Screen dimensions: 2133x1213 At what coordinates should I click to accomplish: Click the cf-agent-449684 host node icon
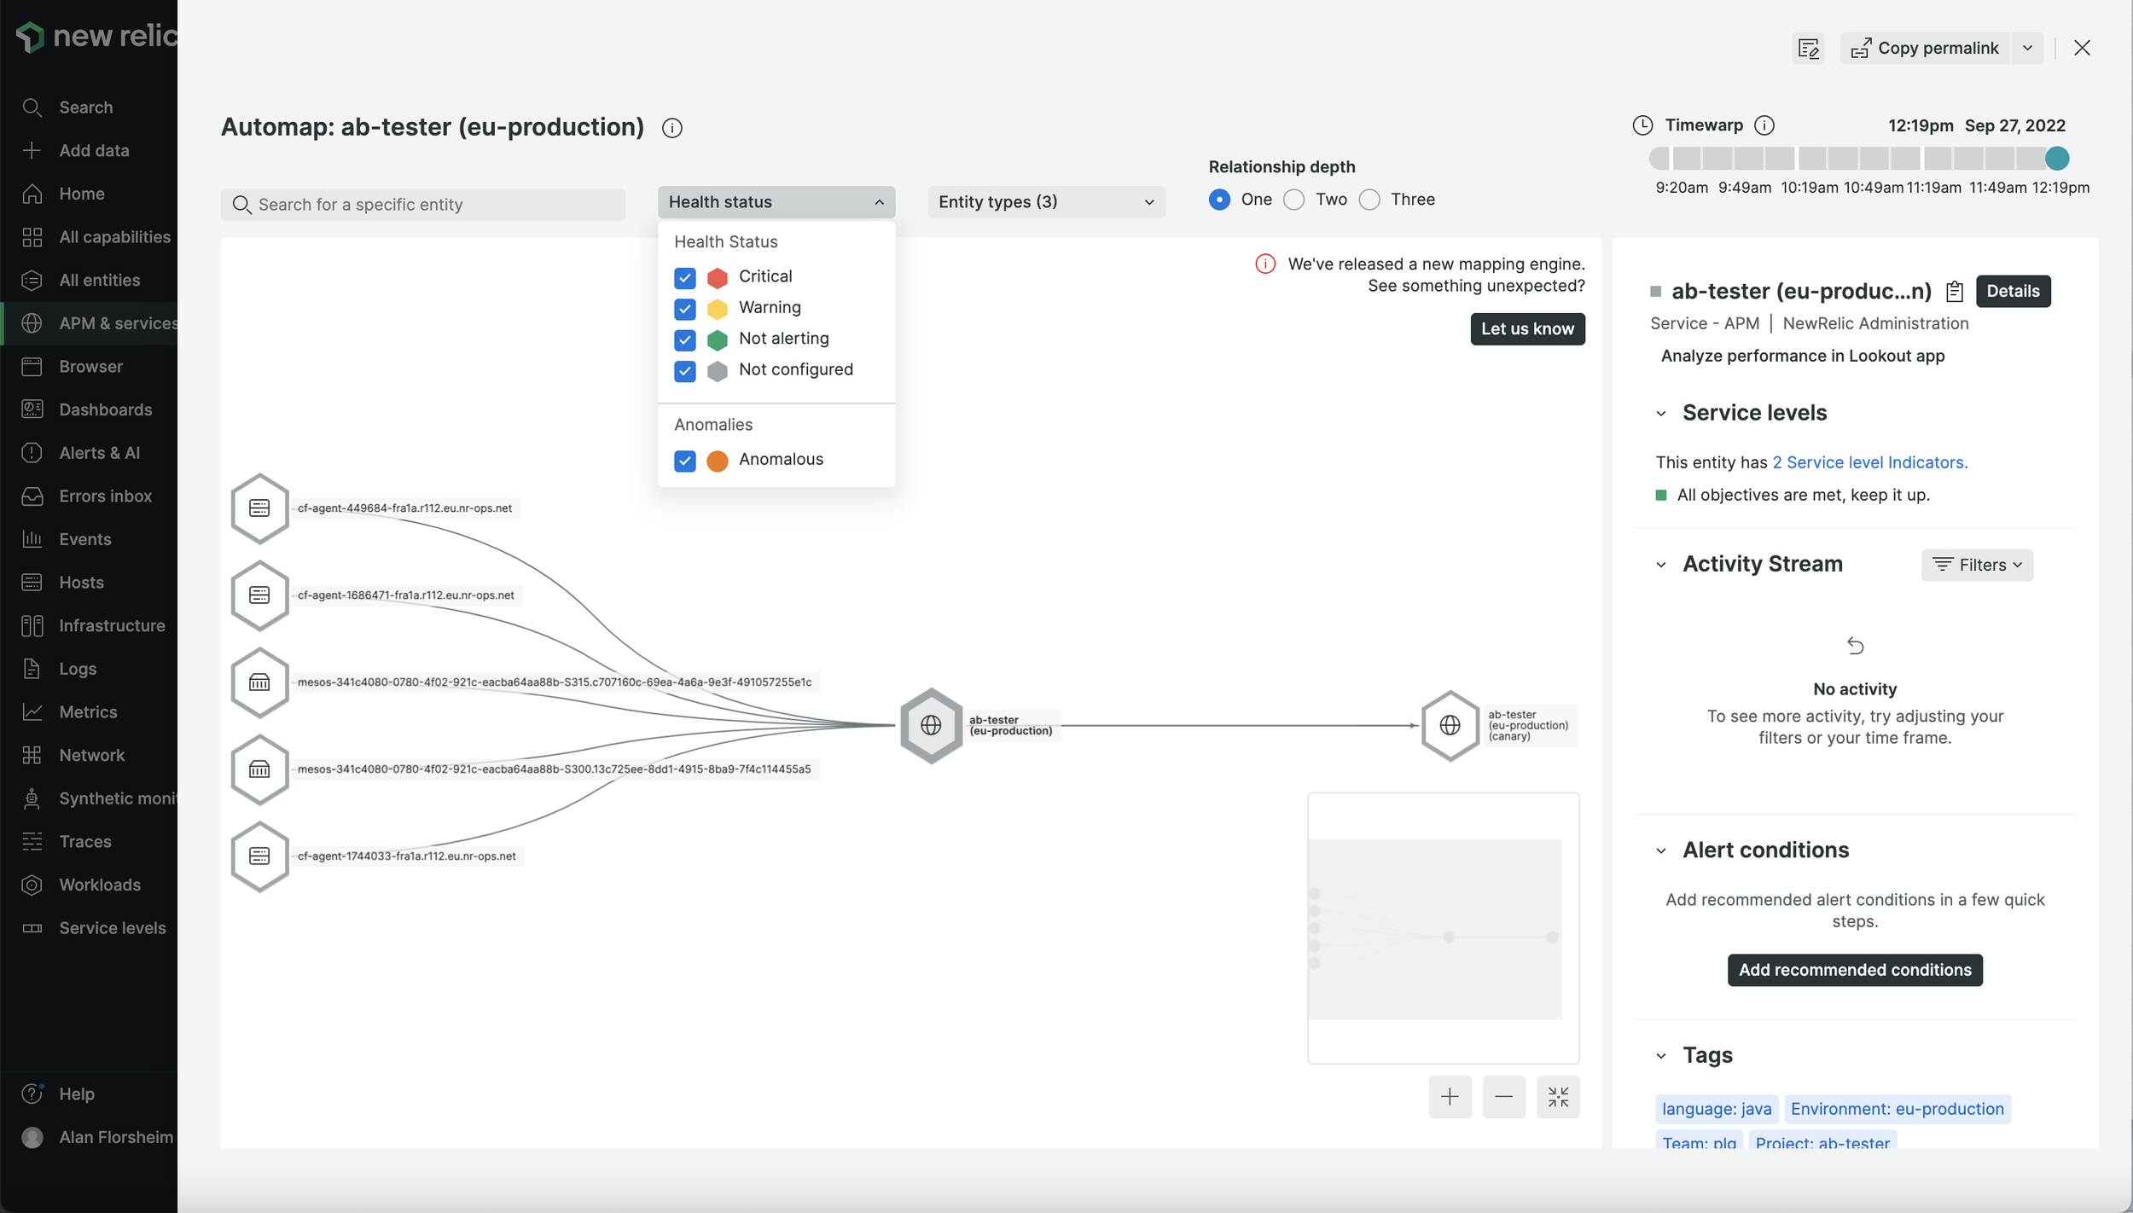tap(259, 508)
